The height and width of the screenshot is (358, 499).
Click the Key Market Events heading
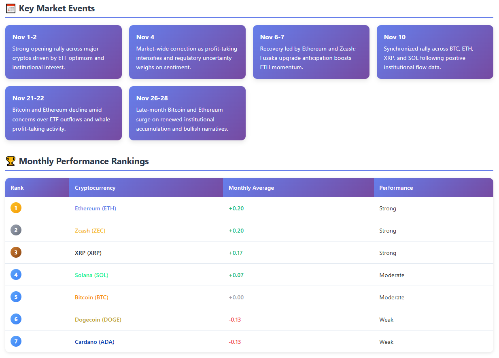click(x=57, y=8)
